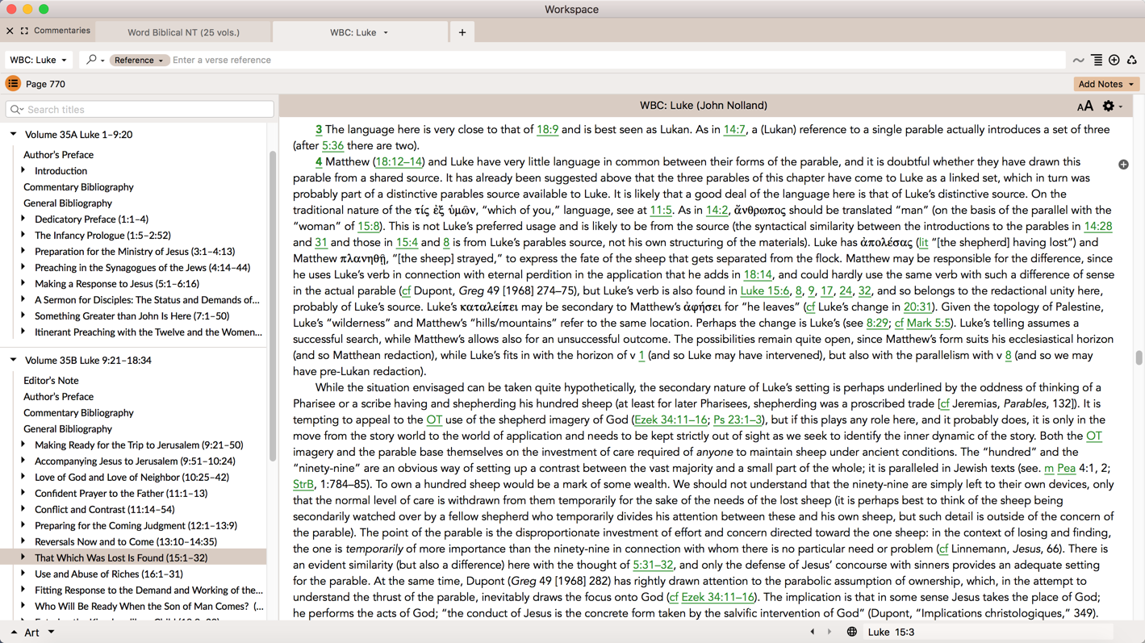Select Author's Preface under Volume 35A
Viewport: 1145px width, 643px height.
coord(58,155)
